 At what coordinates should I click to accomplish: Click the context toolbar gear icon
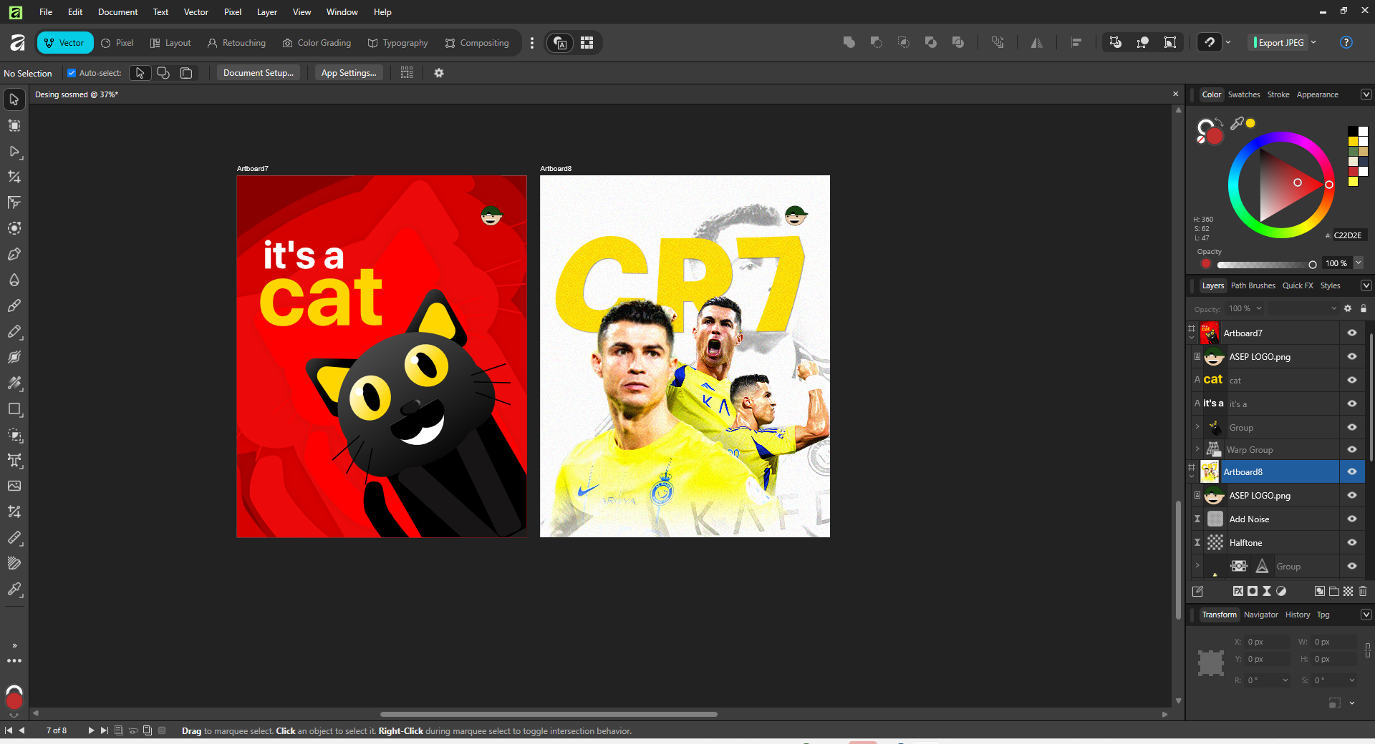pos(439,73)
